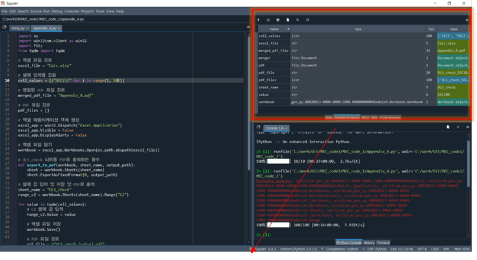This screenshot has height=260, width=477.
Task: Open the Debug menu
Action: pyautogui.click(x=57, y=11)
